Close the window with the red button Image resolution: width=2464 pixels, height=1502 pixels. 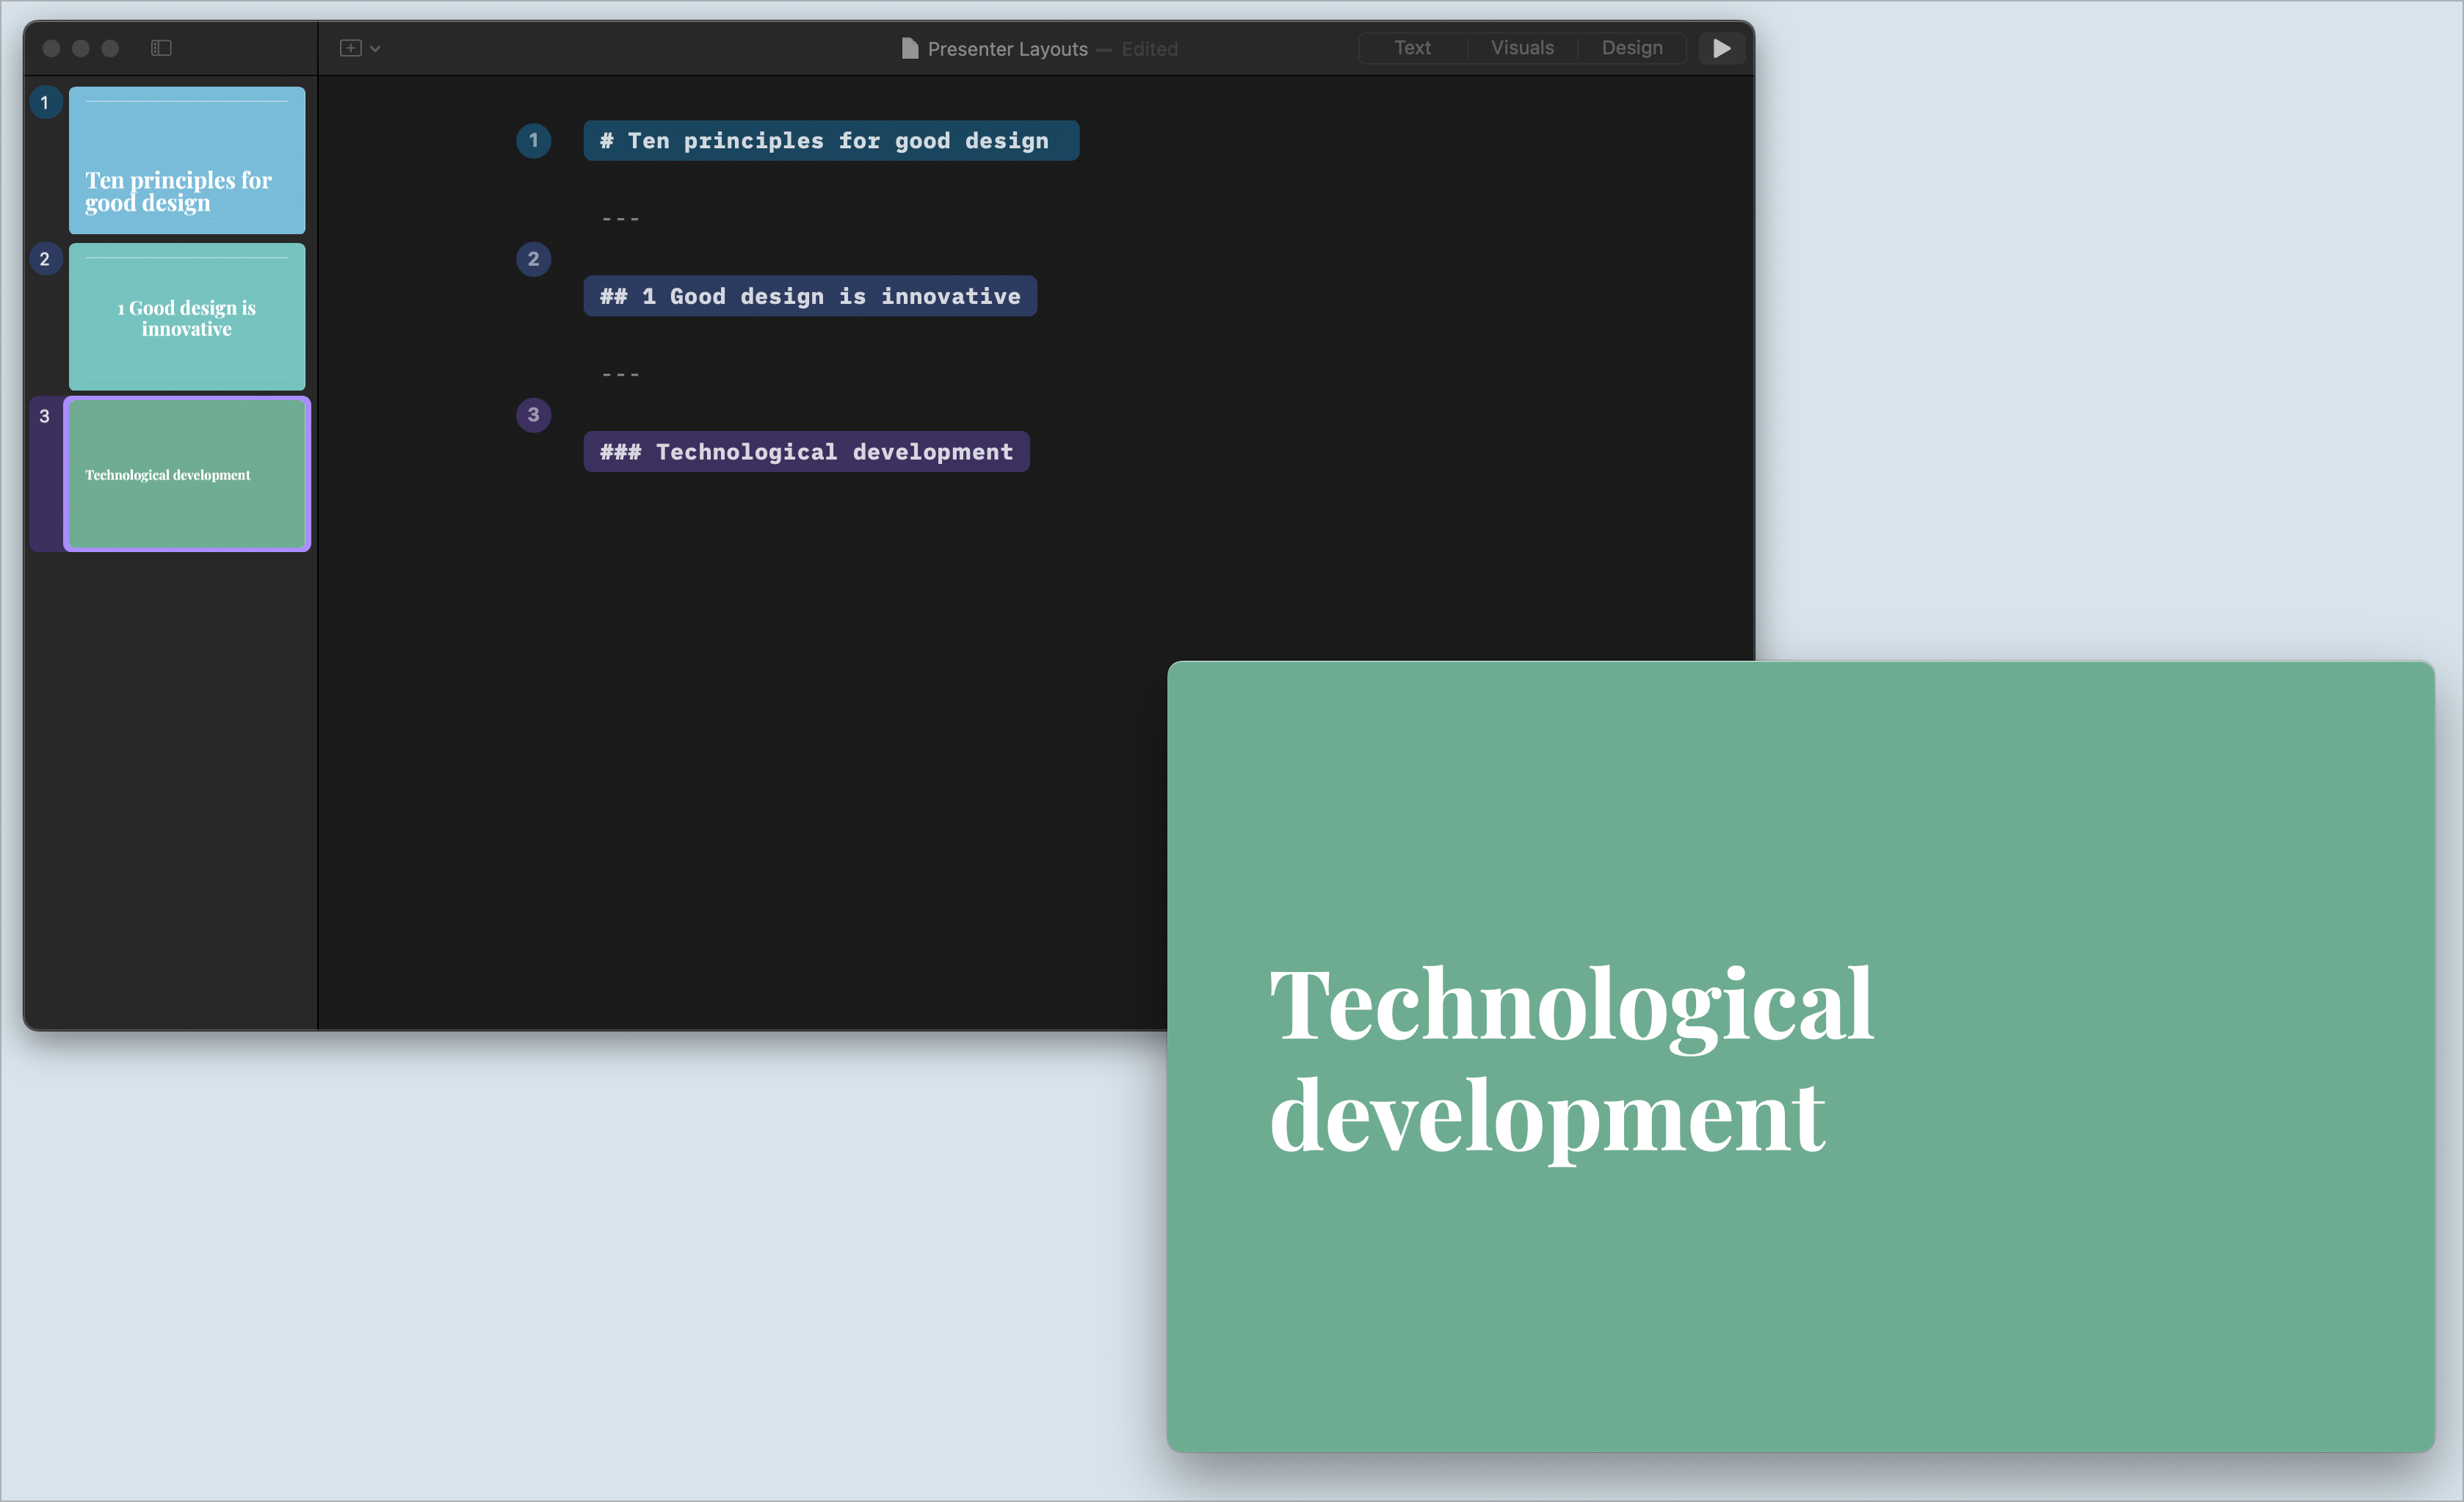pos(52,48)
